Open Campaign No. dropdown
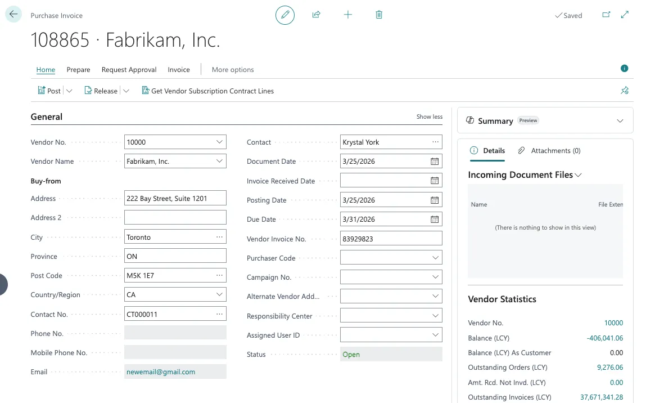The width and height of the screenshot is (655, 403). pyautogui.click(x=435, y=277)
